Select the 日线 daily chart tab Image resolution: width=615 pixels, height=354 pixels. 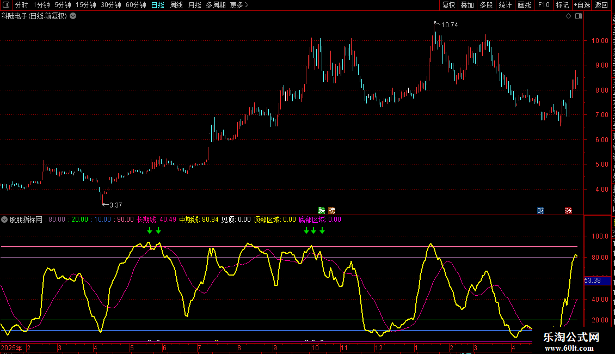pos(158,5)
